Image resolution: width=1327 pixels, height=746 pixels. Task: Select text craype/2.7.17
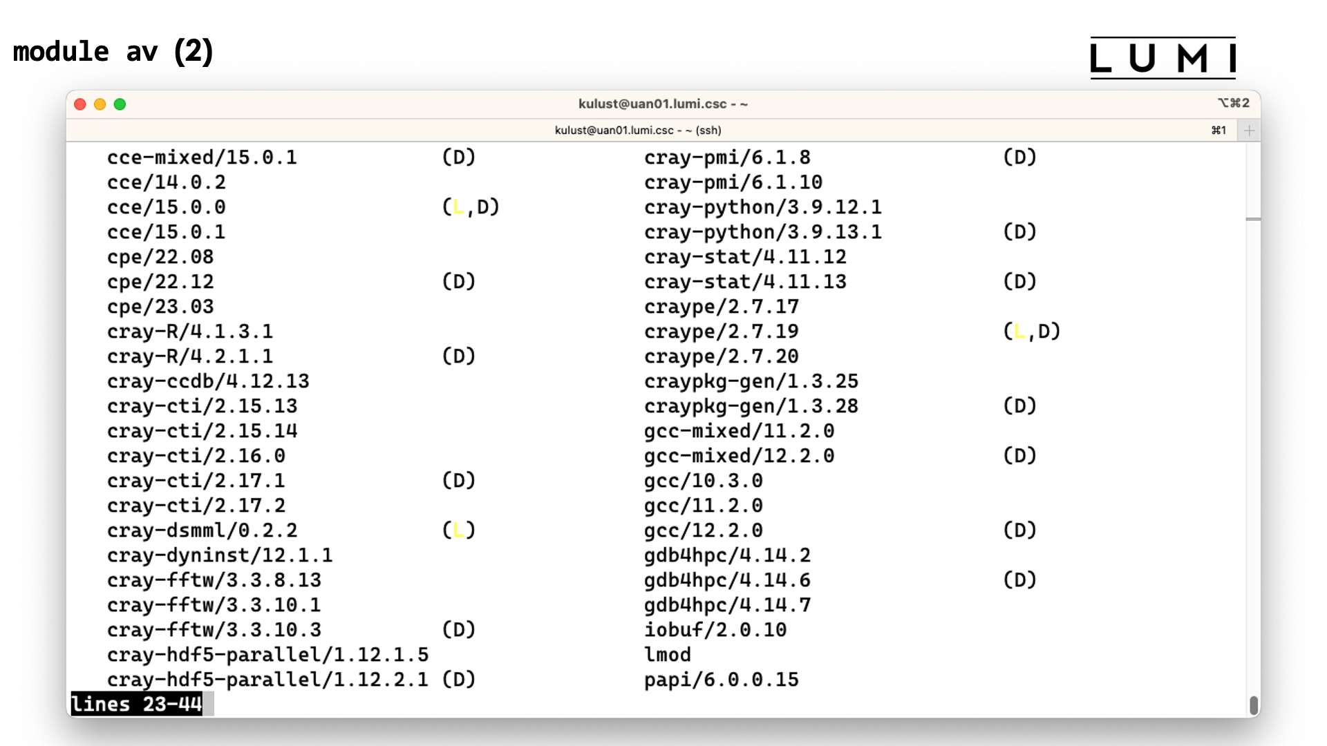[x=722, y=307]
